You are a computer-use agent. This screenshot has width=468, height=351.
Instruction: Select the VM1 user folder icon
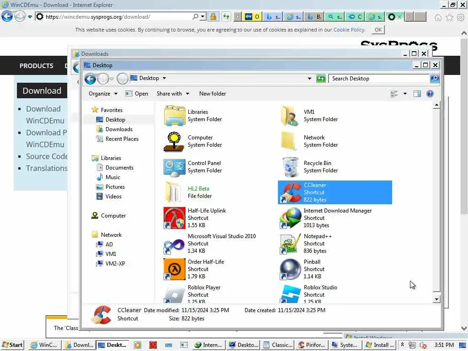(x=289, y=116)
